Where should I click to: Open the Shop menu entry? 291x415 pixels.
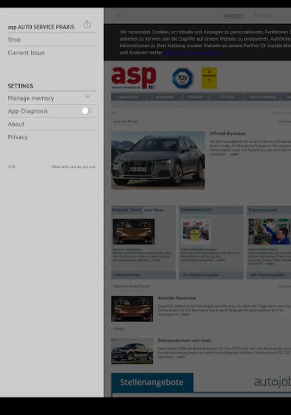coord(14,40)
